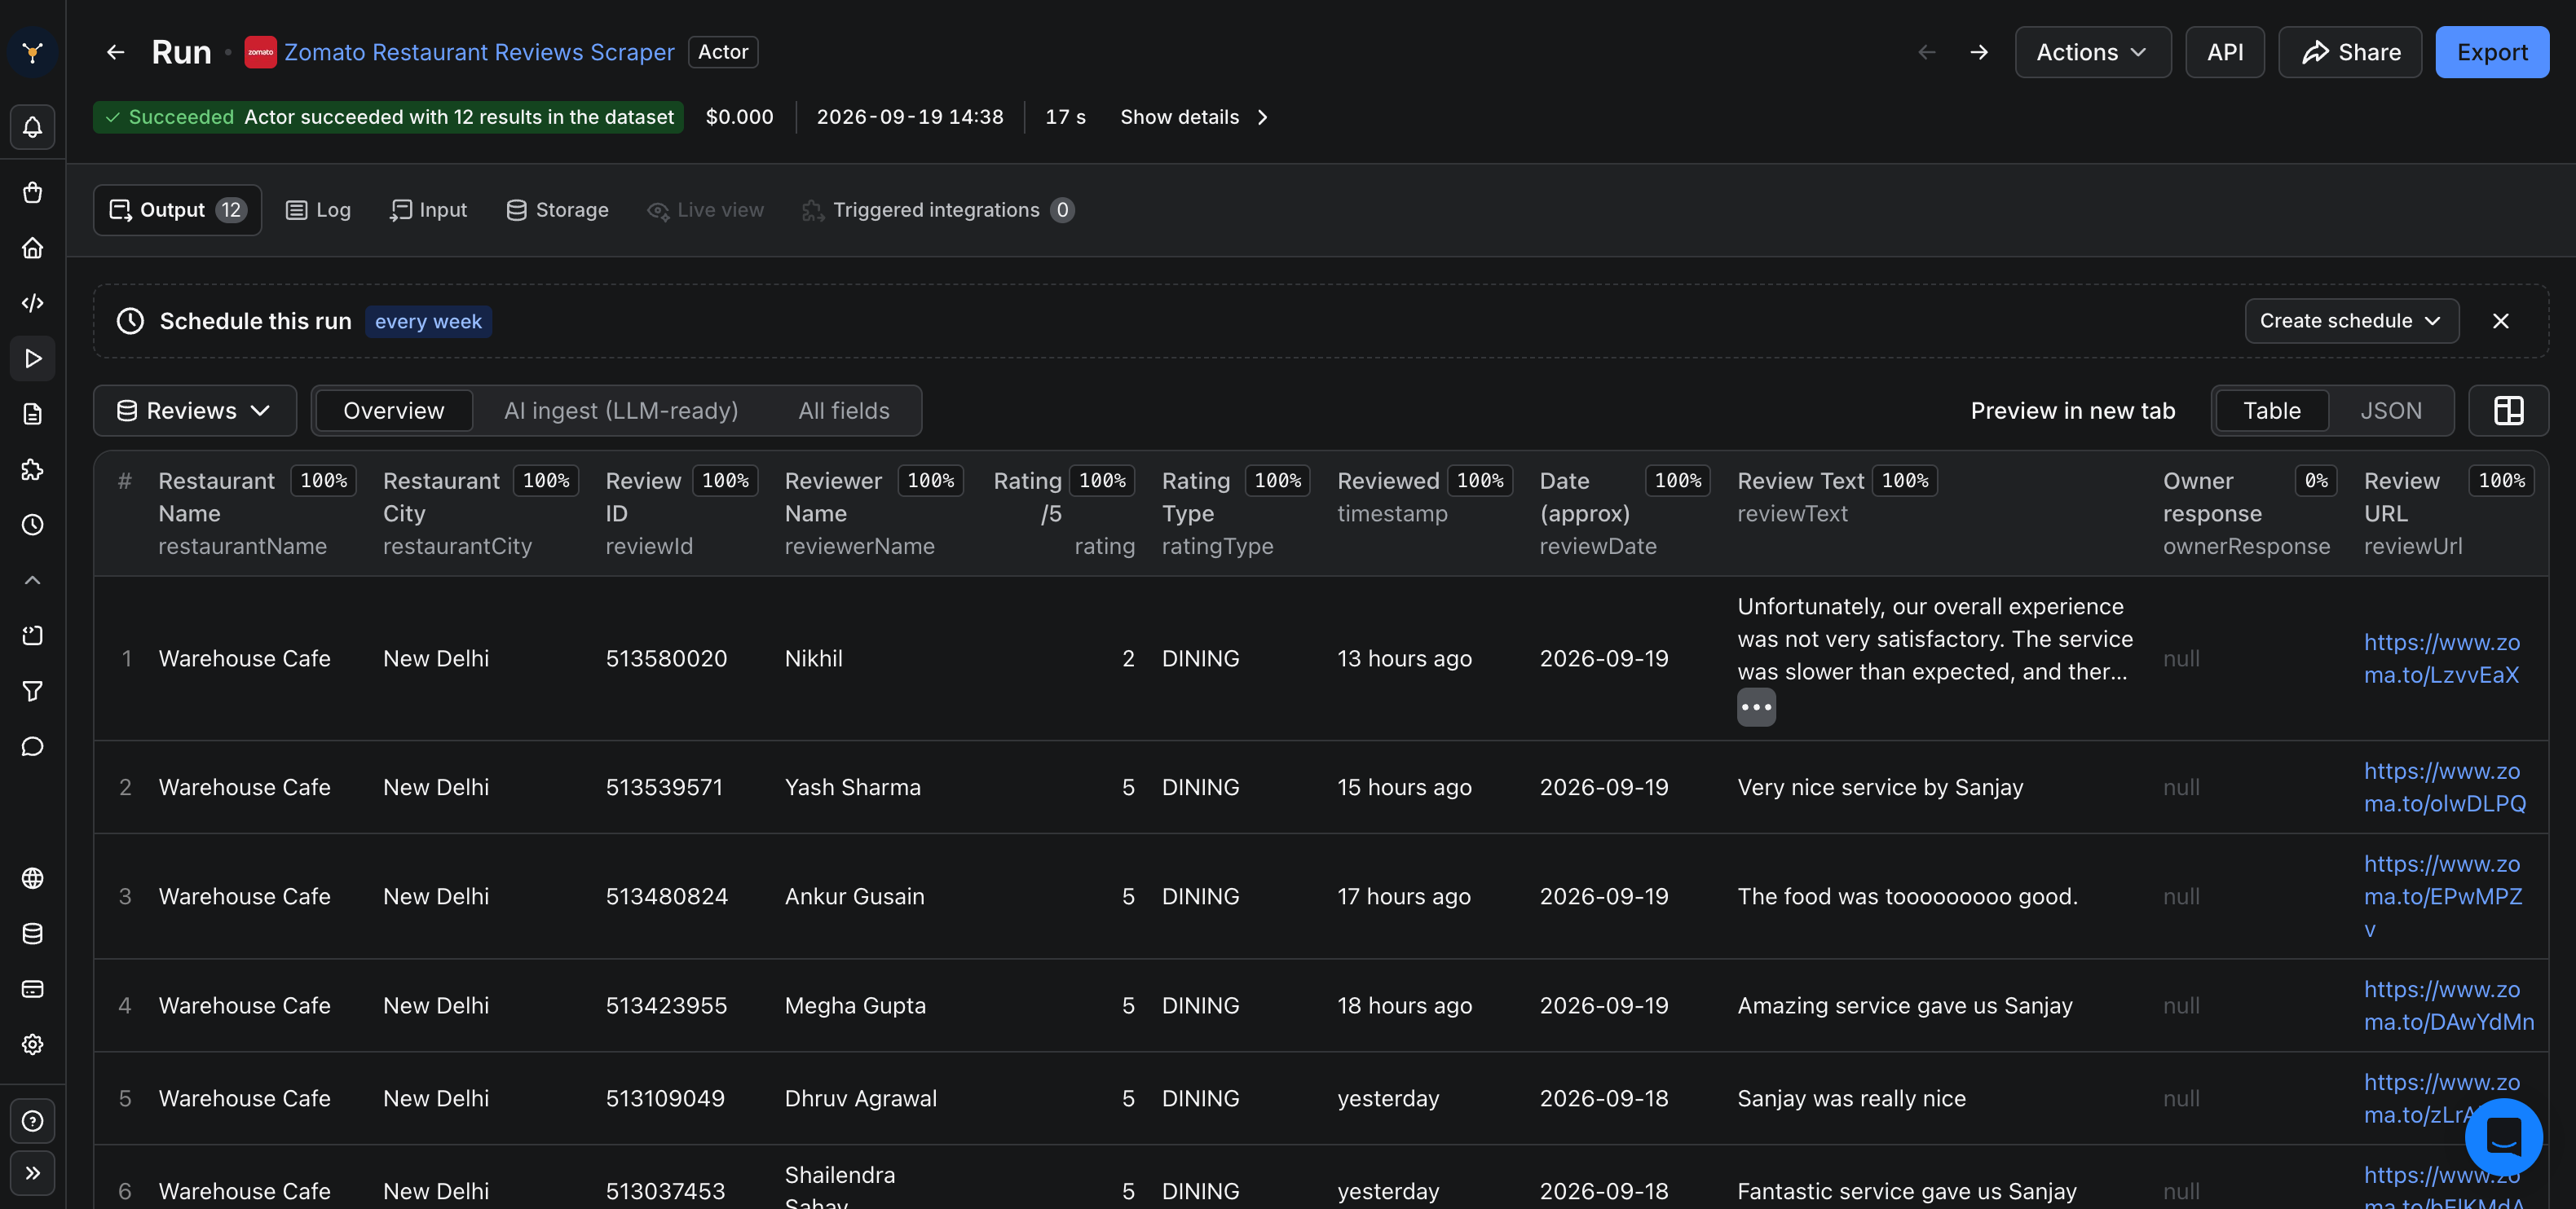Viewport: 2576px width, 1209px height.
Task: Select the Overview view
Action: point(394,411)
